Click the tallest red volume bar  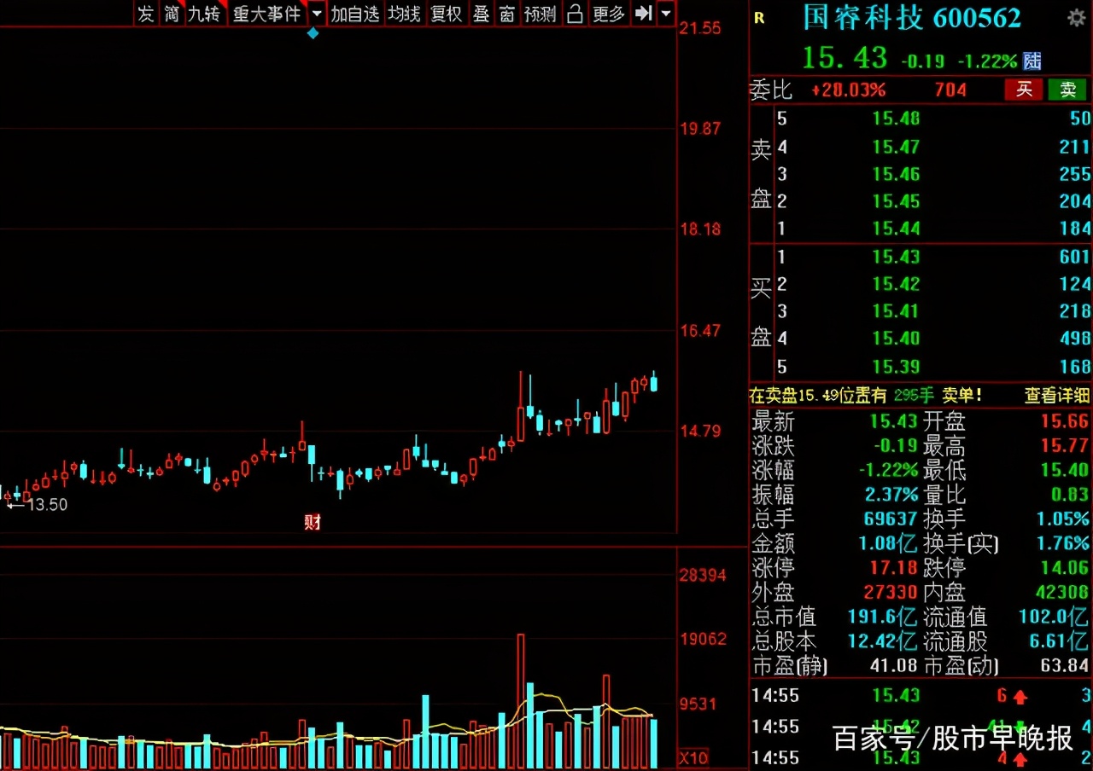pos(520,701)
